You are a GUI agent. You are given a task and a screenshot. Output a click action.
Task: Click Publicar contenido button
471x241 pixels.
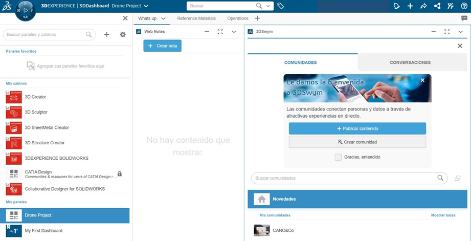tap(357, 128)
